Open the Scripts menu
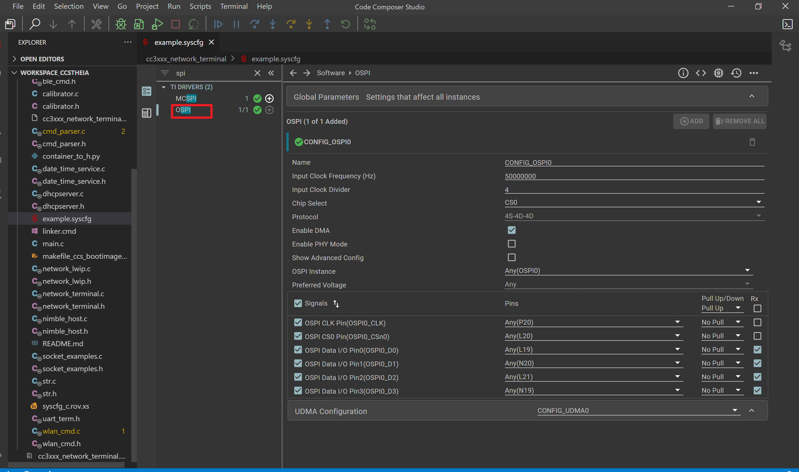Screen dimensions: 799x472 click(x=200, y=6)
